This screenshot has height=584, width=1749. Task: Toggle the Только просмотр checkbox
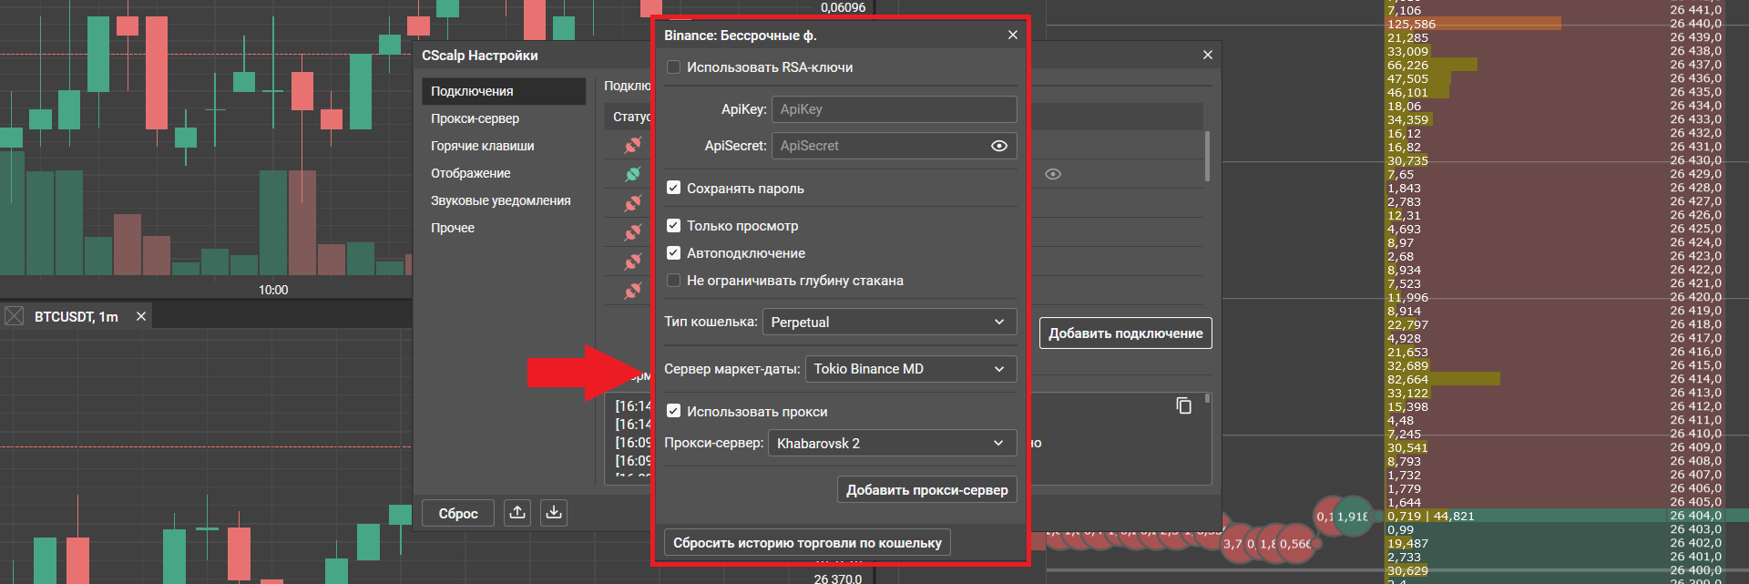pyautogui.click(x=674, y=225)
